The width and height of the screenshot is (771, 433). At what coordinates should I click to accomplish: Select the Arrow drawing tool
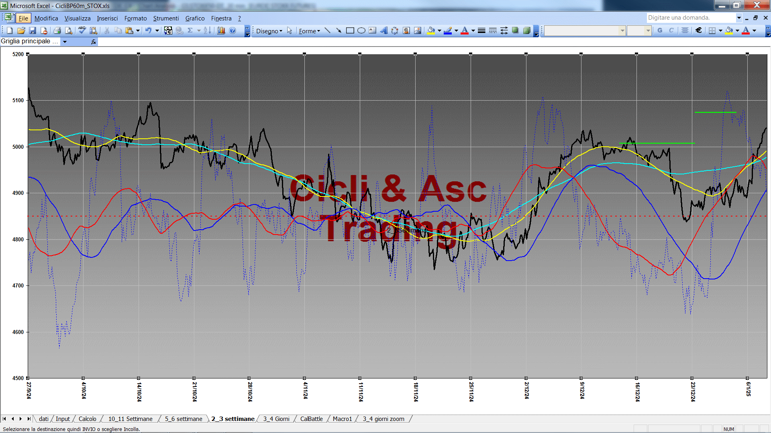pyautogui.click(x=339, y=30)
